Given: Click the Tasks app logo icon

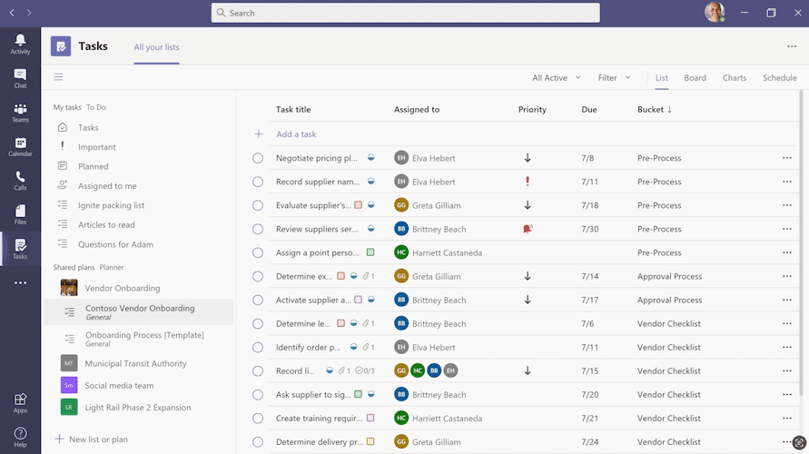Looking at the screenshot, I should 61,46.
